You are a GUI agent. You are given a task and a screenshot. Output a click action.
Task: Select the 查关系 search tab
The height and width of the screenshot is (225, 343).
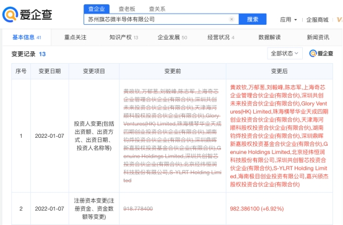157,9
